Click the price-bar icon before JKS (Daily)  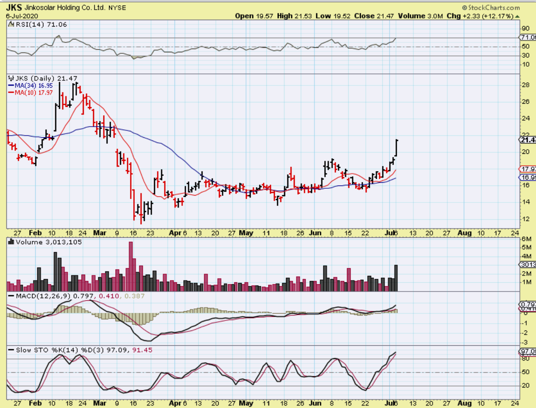pos(11,78)
